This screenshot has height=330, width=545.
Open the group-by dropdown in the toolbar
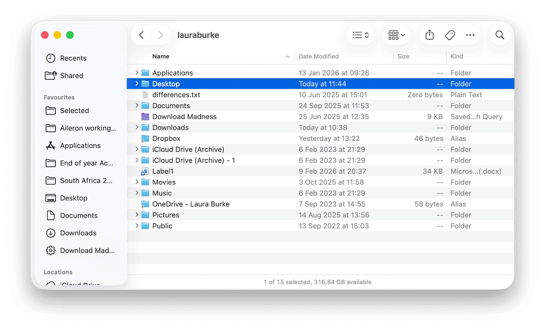tap(396, 35)
